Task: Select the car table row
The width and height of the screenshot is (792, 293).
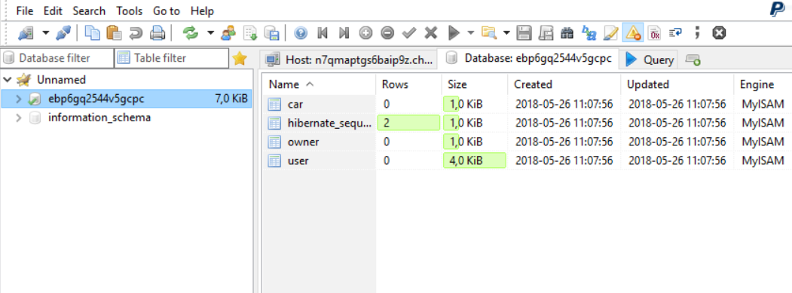Action: pyautogui.click(x=527, y=104)
